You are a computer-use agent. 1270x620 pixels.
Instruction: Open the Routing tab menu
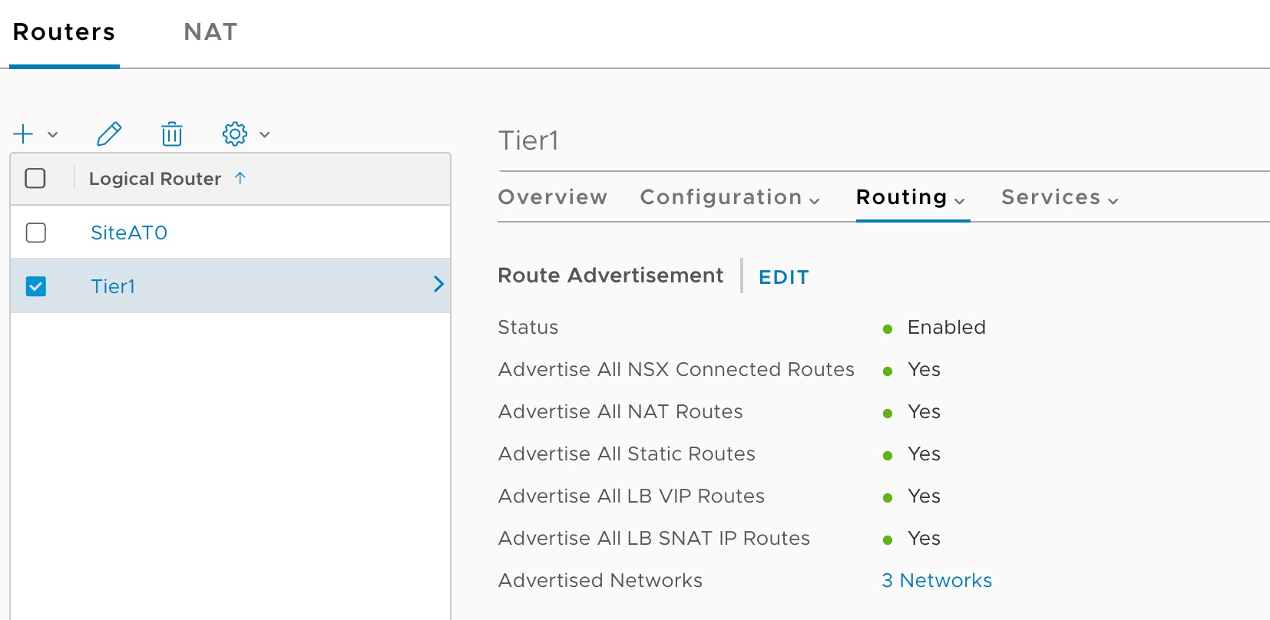[x=911, y=198]
